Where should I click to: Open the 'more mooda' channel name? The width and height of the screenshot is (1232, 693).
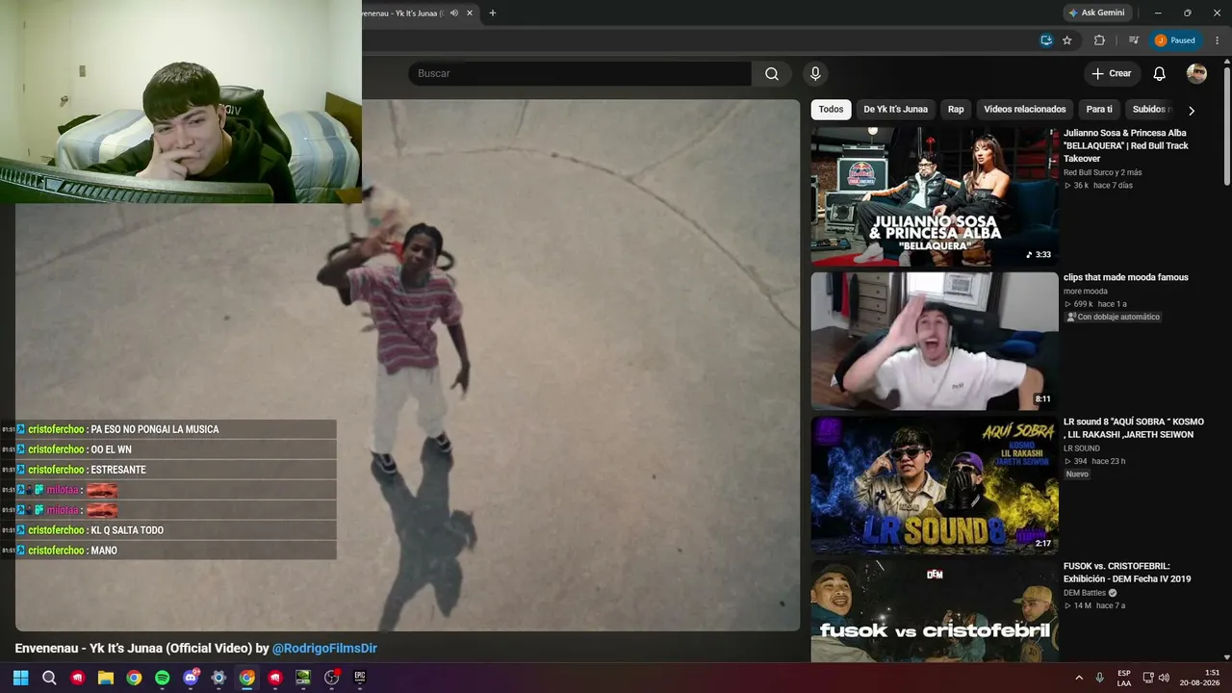1086,292
